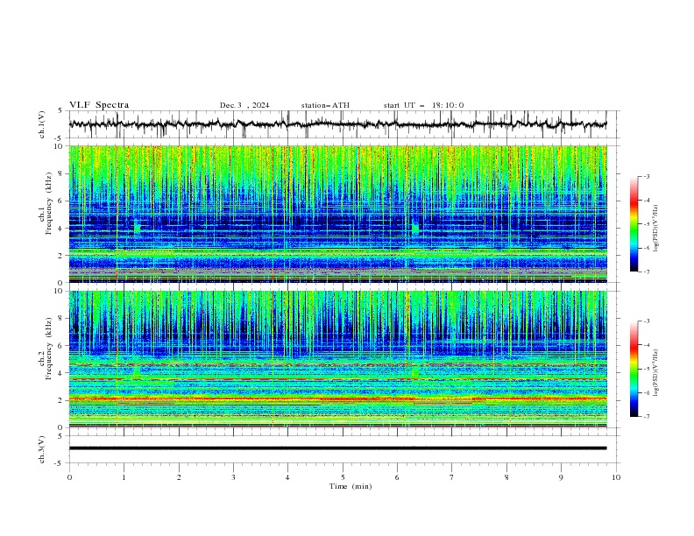Click the ch.2 "Frequency (kHz)" axis label
This screenshot has height=536, width=694.
pos(48,348)
